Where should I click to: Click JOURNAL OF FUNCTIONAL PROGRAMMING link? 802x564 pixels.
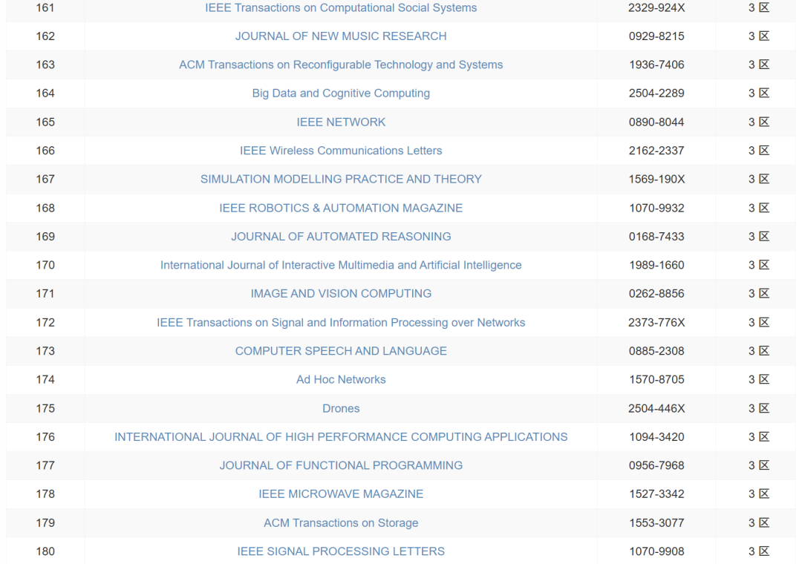click(341, 466)
